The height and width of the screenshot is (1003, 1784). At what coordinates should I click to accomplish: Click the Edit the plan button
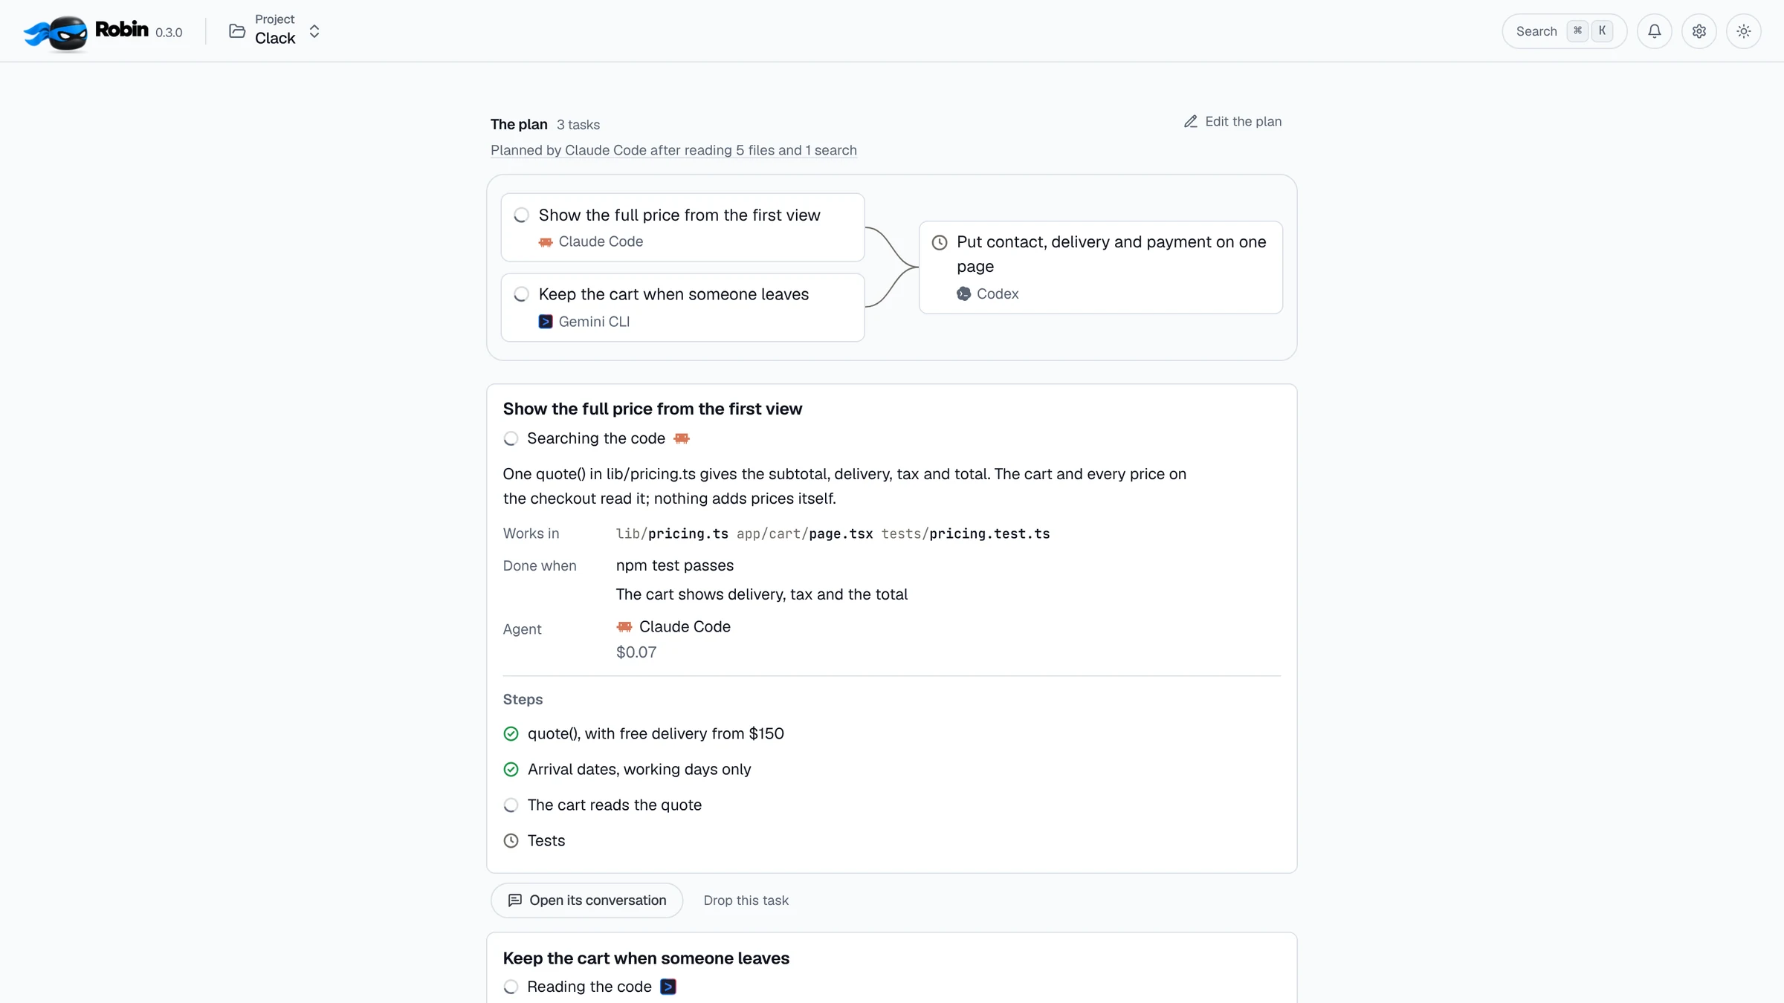pos(1233,121)
